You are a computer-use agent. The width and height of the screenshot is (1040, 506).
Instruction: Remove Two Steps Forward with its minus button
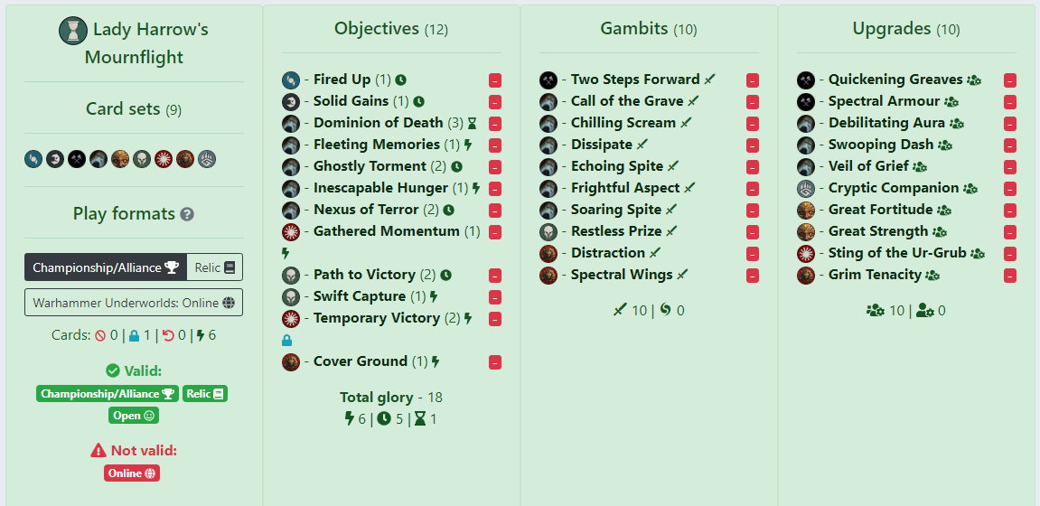[753, 80]
